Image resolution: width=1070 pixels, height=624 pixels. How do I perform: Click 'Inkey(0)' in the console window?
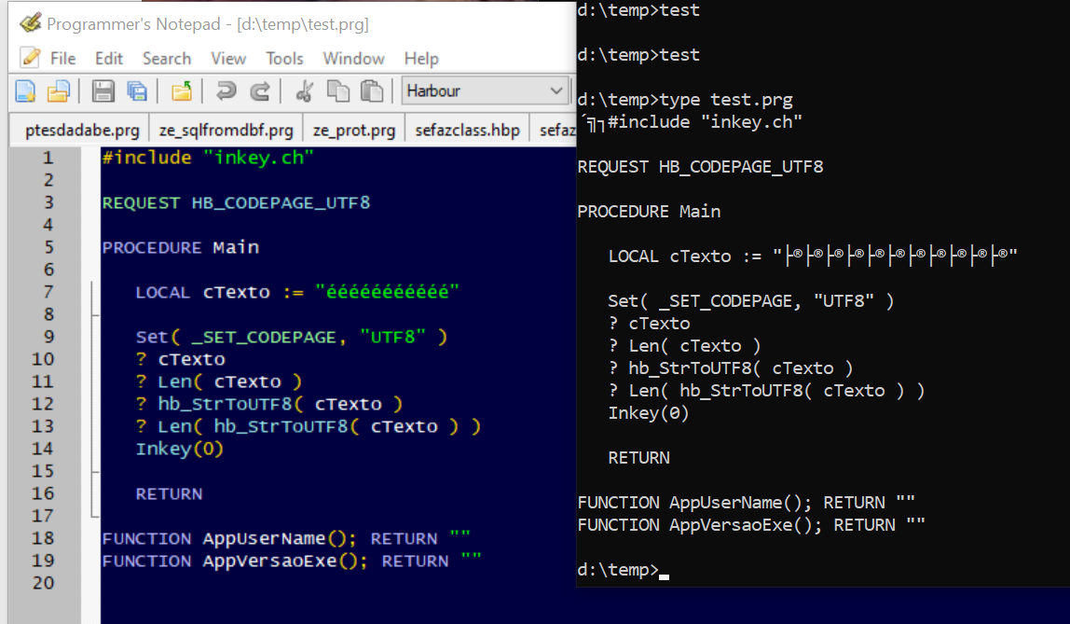click(x=649, y=413)
